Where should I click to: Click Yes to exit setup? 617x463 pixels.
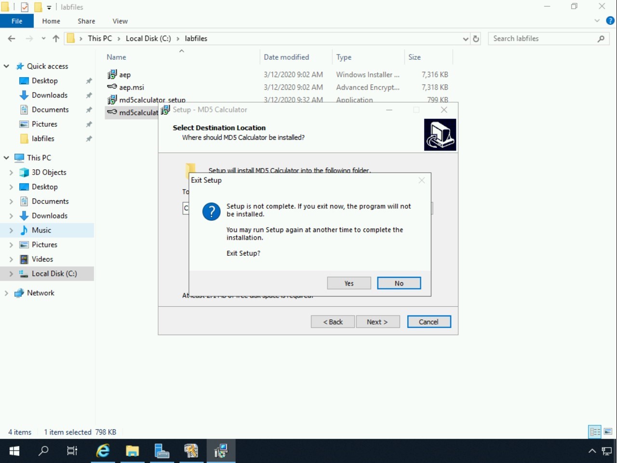coord(349,283)
